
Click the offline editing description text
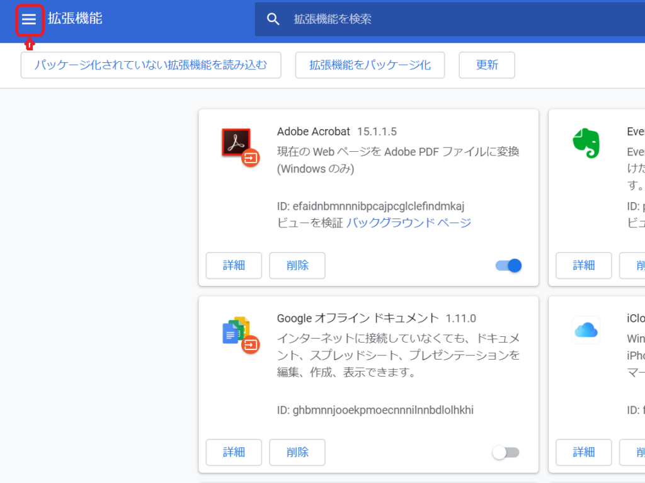[x=398, y=355]
